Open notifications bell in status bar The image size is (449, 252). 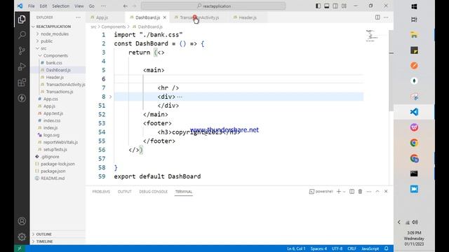[387, 248]
